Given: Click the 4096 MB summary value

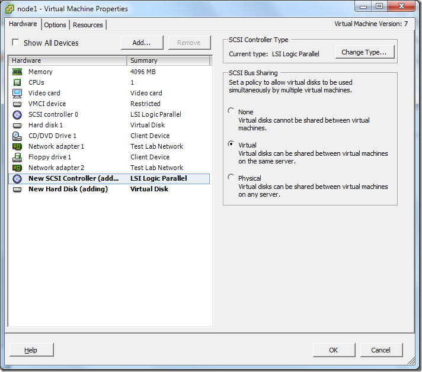Looking at the screenshot, I should (143, 72).
